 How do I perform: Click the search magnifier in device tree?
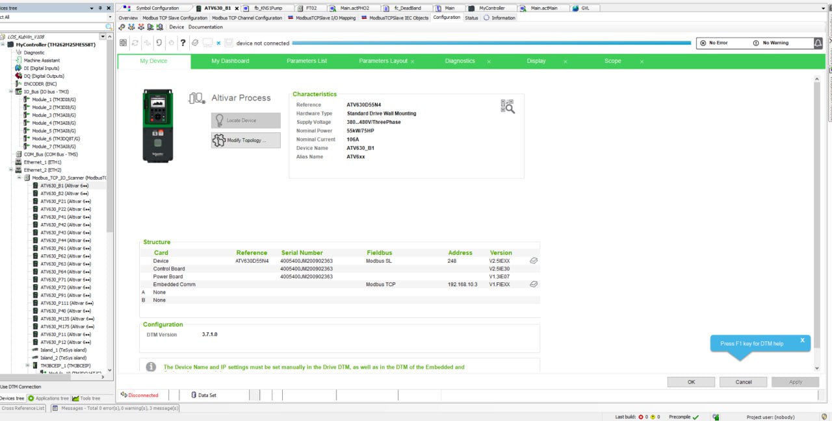(x=109, y=27)
